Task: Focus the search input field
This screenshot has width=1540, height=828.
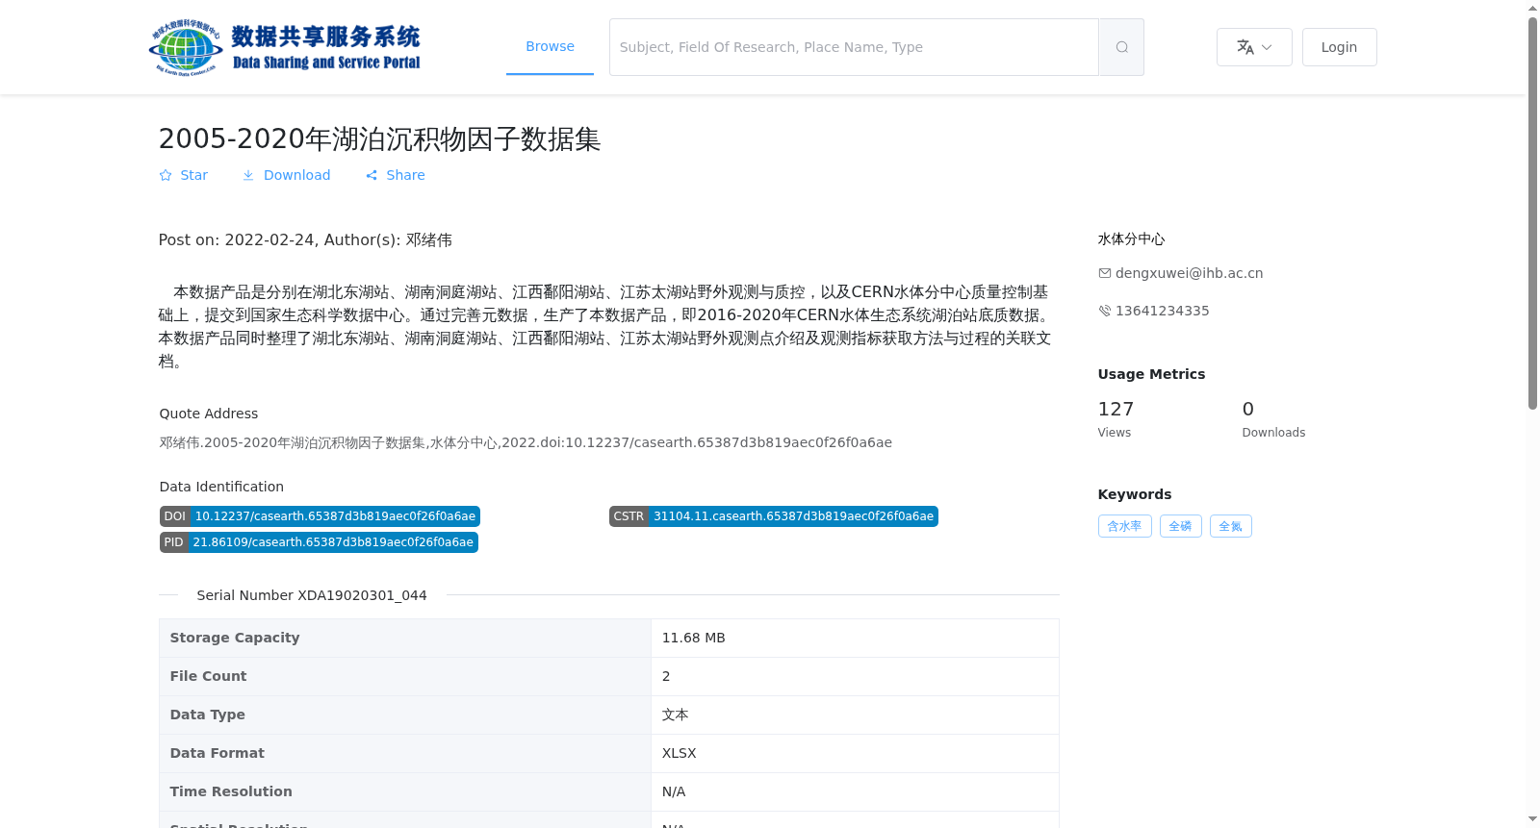Action: [854, 47]
